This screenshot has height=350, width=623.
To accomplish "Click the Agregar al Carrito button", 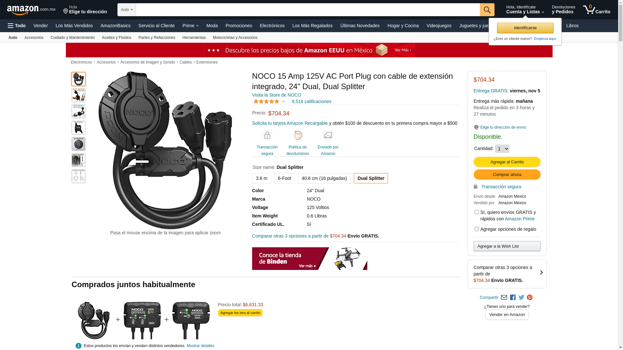I will (507, 162).
